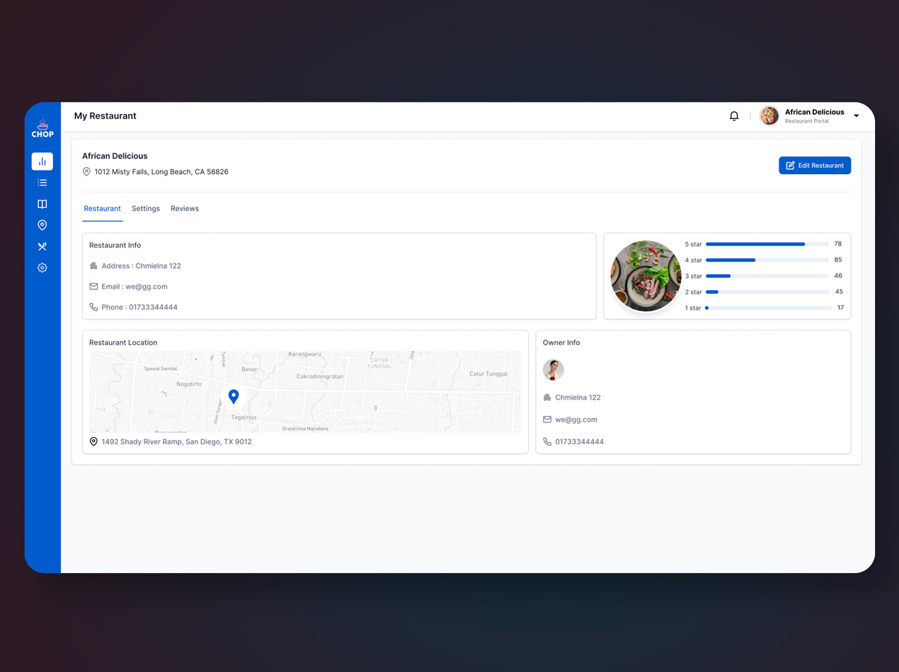Open the list icon in sidebar
Screen dimensions: 899x672
pos(42,183)
